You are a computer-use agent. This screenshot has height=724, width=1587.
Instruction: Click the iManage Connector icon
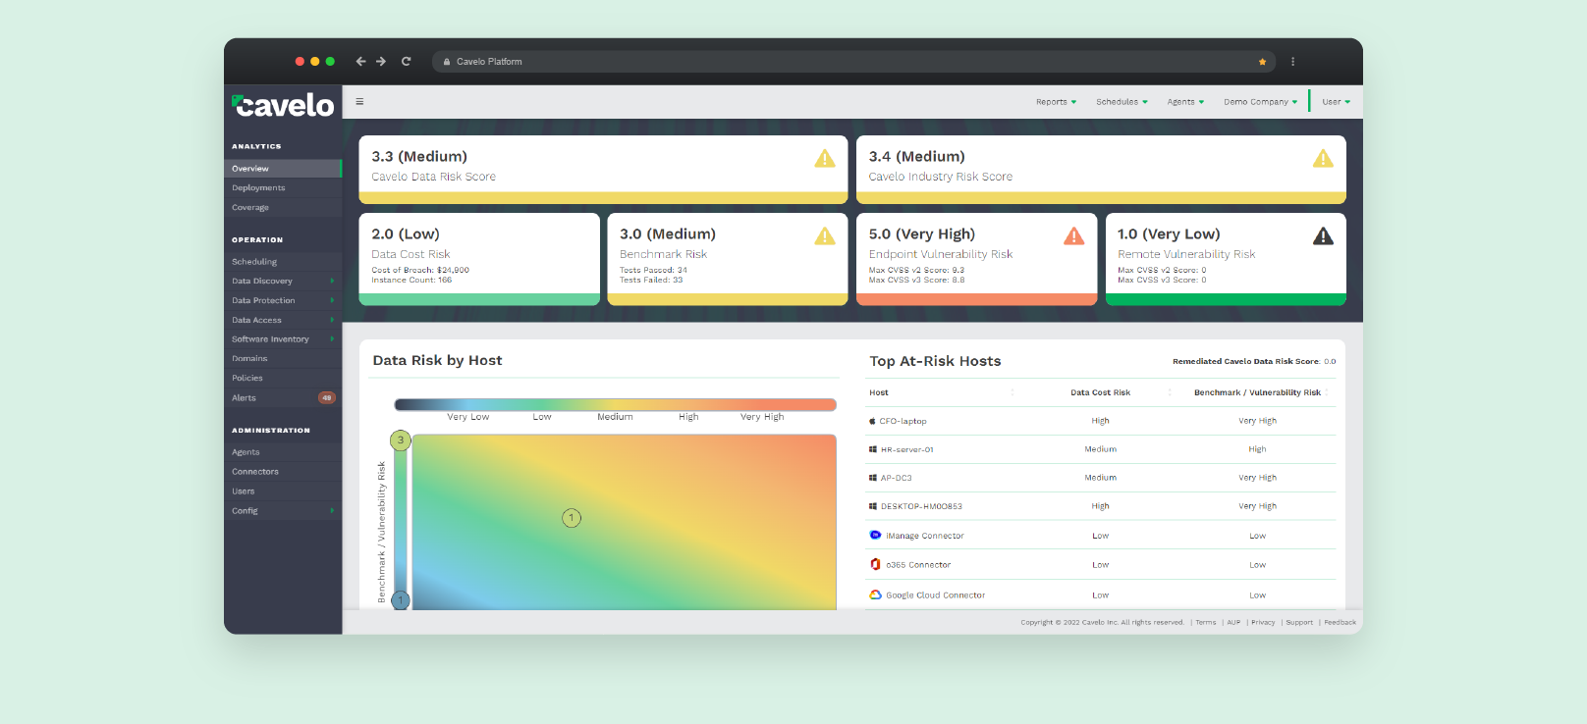click(875, 536)
